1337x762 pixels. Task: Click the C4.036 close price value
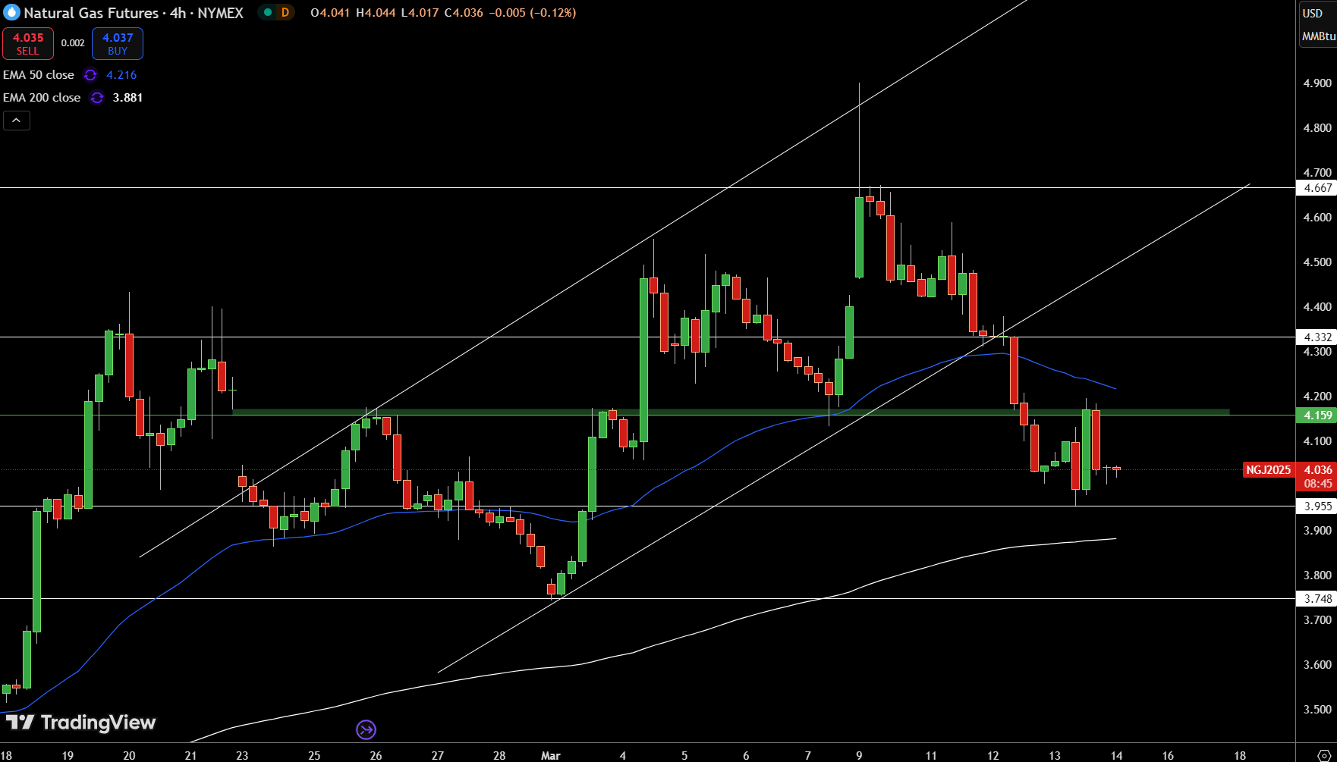point(464,13)
